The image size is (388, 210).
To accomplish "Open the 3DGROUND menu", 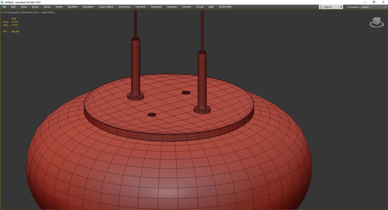I will [225, 7].
